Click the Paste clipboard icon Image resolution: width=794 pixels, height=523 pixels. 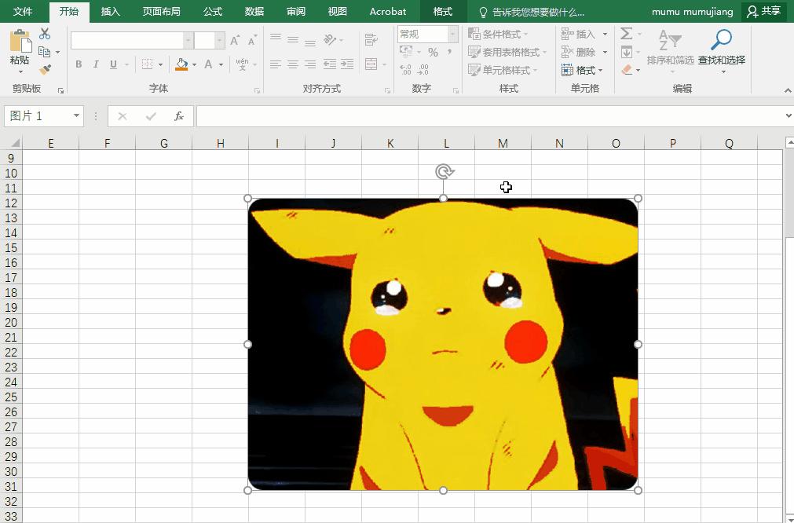click(x=20, y=49)
